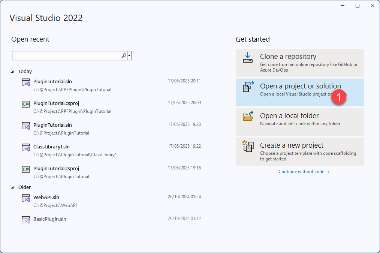
Task: Click the C# icon for PluginTutorial.csproj dated 20:09
Action: 26,104
